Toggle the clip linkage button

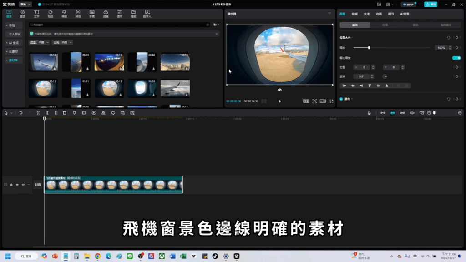[402, 113]
